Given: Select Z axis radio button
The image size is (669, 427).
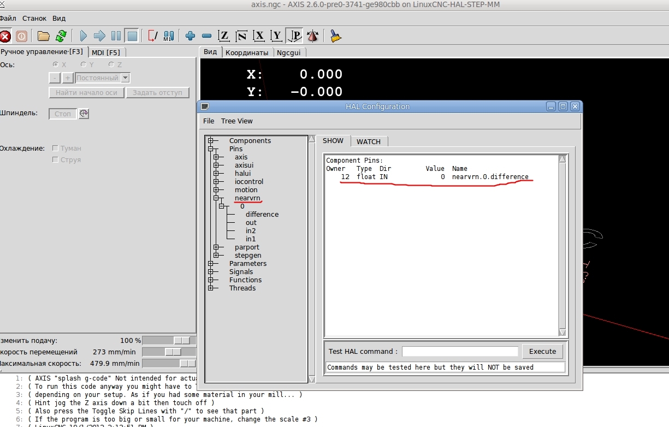Looking at the screenshot, I should 111,64.
